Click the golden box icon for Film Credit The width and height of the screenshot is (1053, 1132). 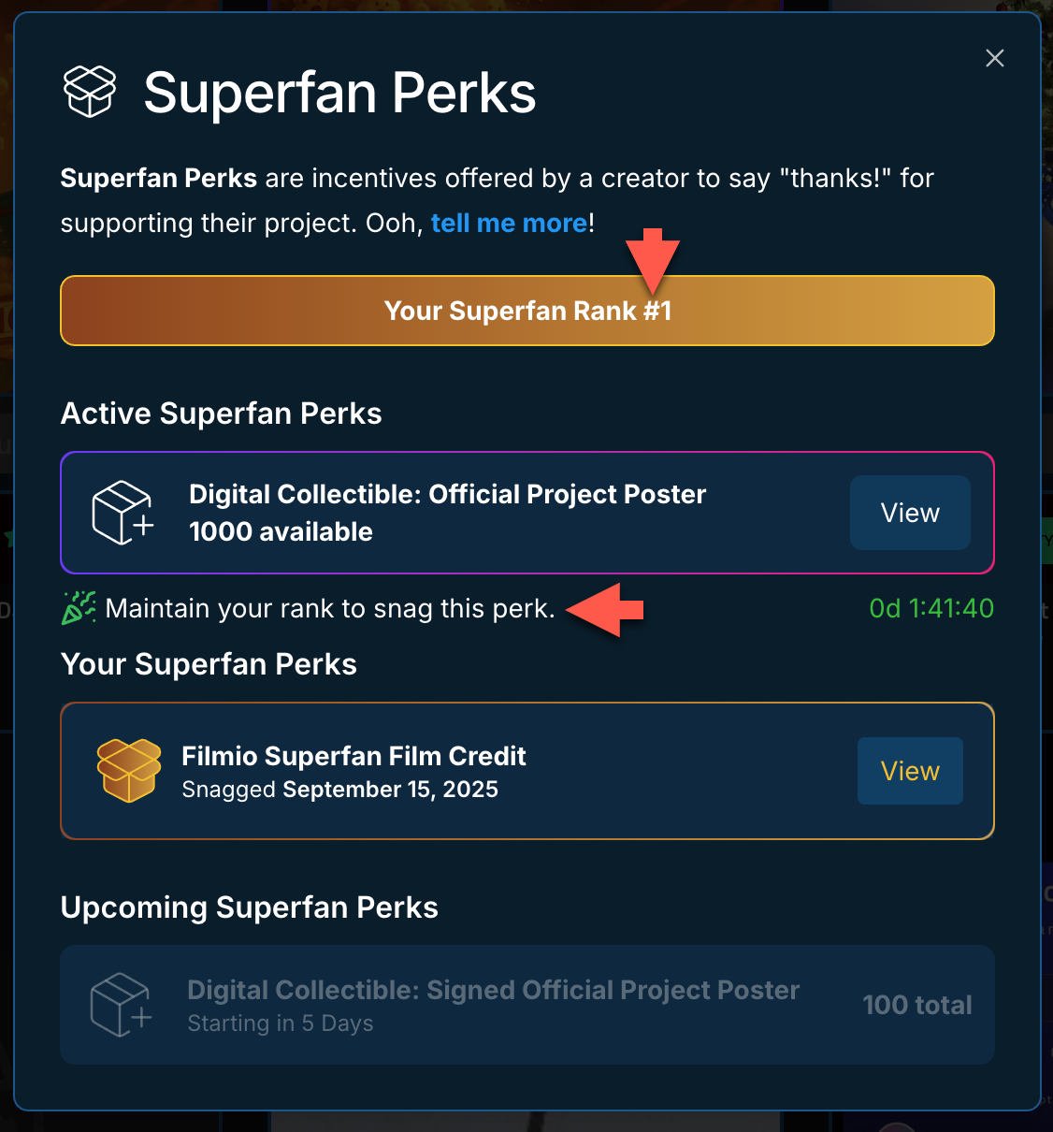129,771
